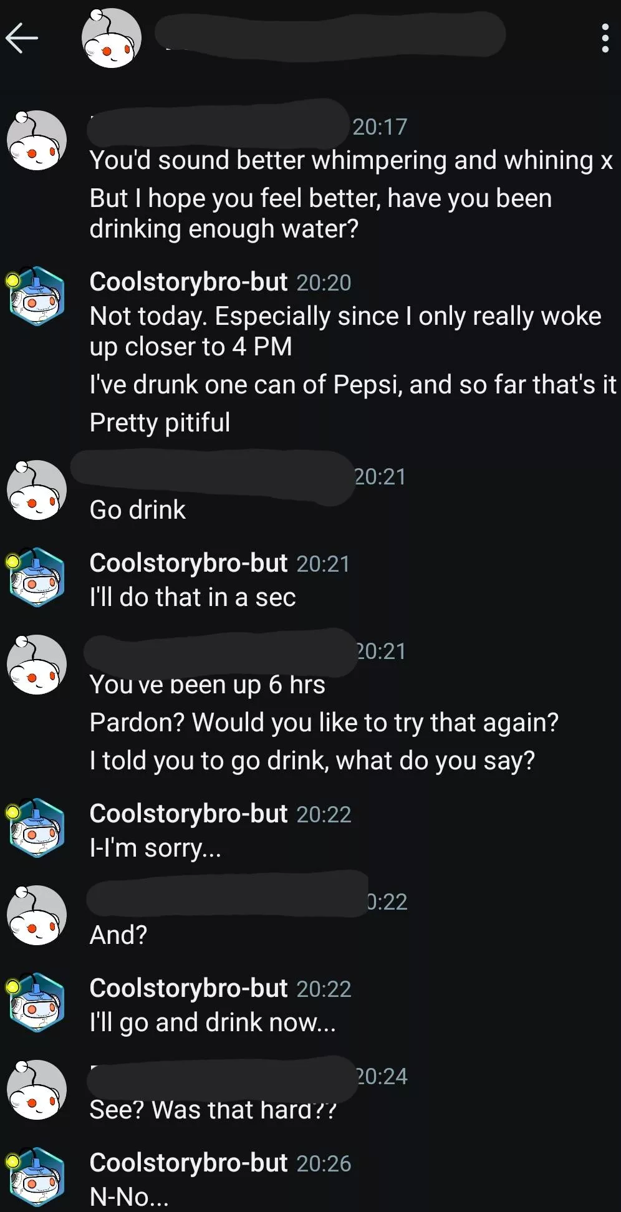
Task: Tap Coolstorybro-but's avatar at 20:20 message
Action: pos(37,296)
